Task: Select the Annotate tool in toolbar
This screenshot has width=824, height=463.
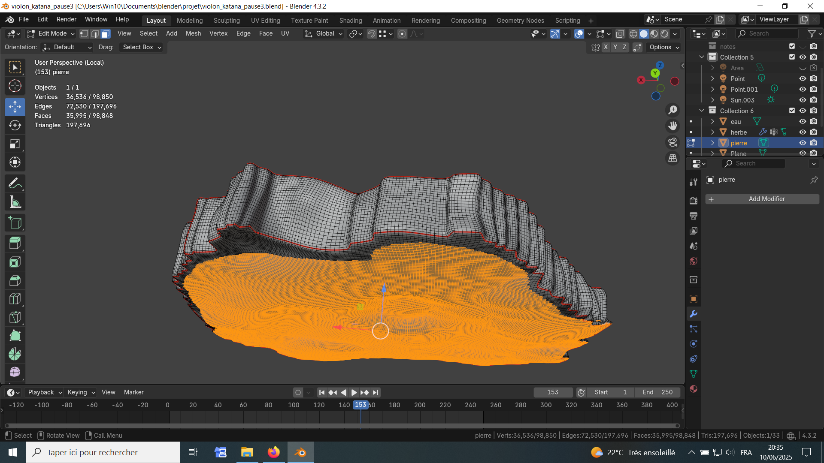Action: pos(15,183)
